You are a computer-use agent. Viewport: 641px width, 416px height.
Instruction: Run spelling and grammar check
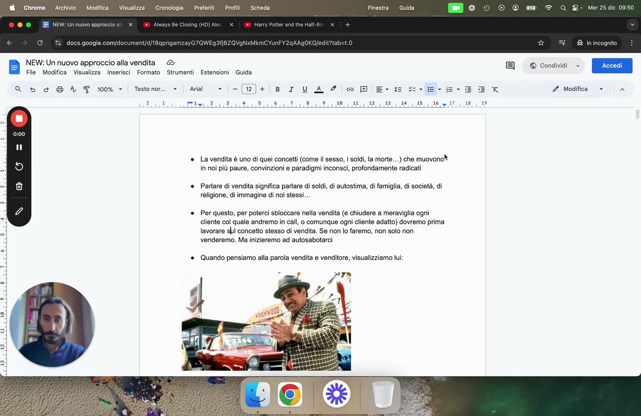(x=73, y=89)
